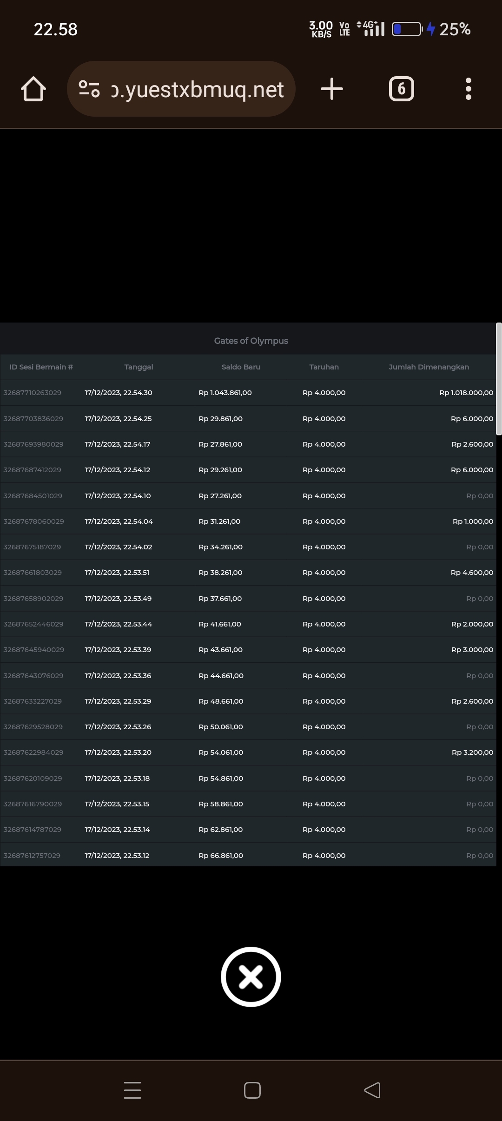
Task: Select the Saldo Baru column header
Action: tap(241, 367)
